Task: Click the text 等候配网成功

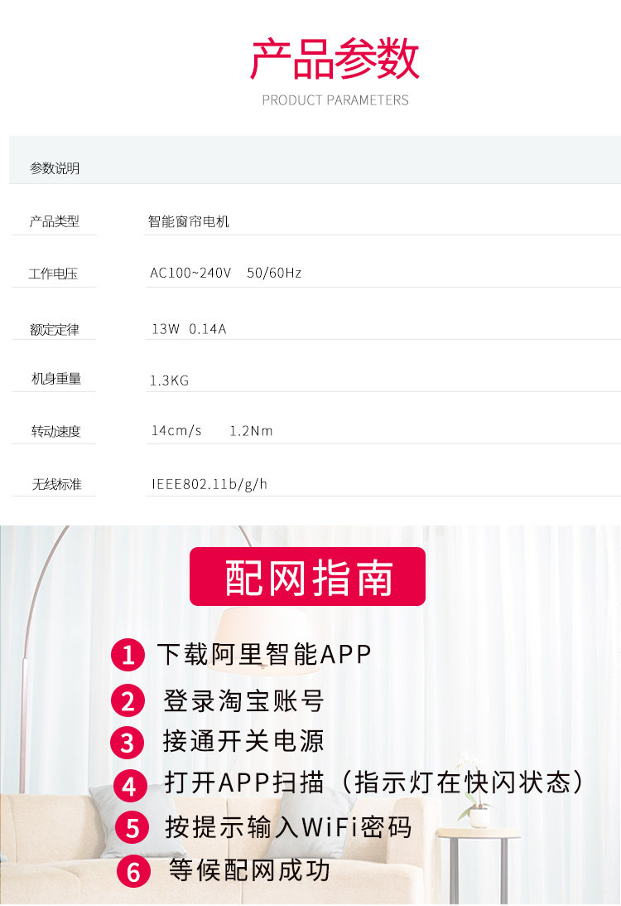Action: [x=249, y=870]
